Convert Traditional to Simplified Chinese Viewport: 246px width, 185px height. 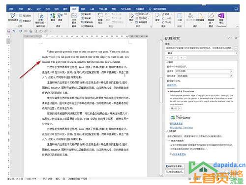point(87,14)
